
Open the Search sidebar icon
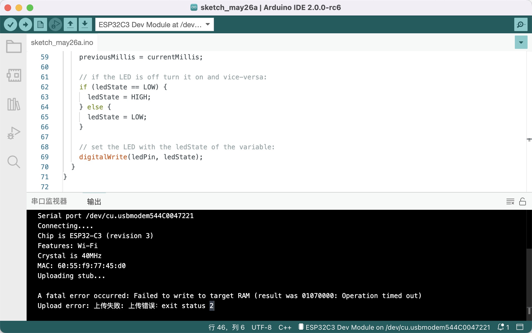14,162
